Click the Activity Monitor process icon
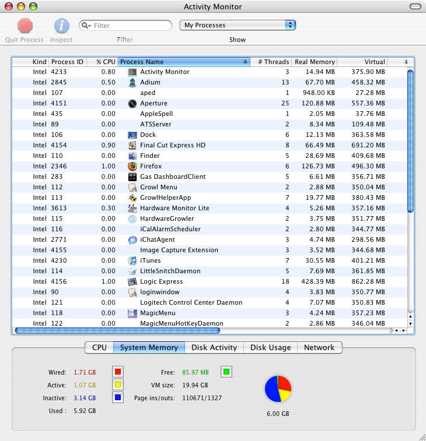This screenshot has width=426, height=441. pos(132,72)
